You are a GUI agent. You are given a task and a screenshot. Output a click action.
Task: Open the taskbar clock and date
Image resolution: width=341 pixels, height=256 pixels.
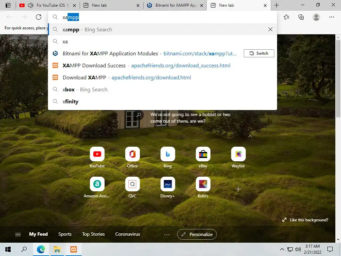tap(312, 249)
